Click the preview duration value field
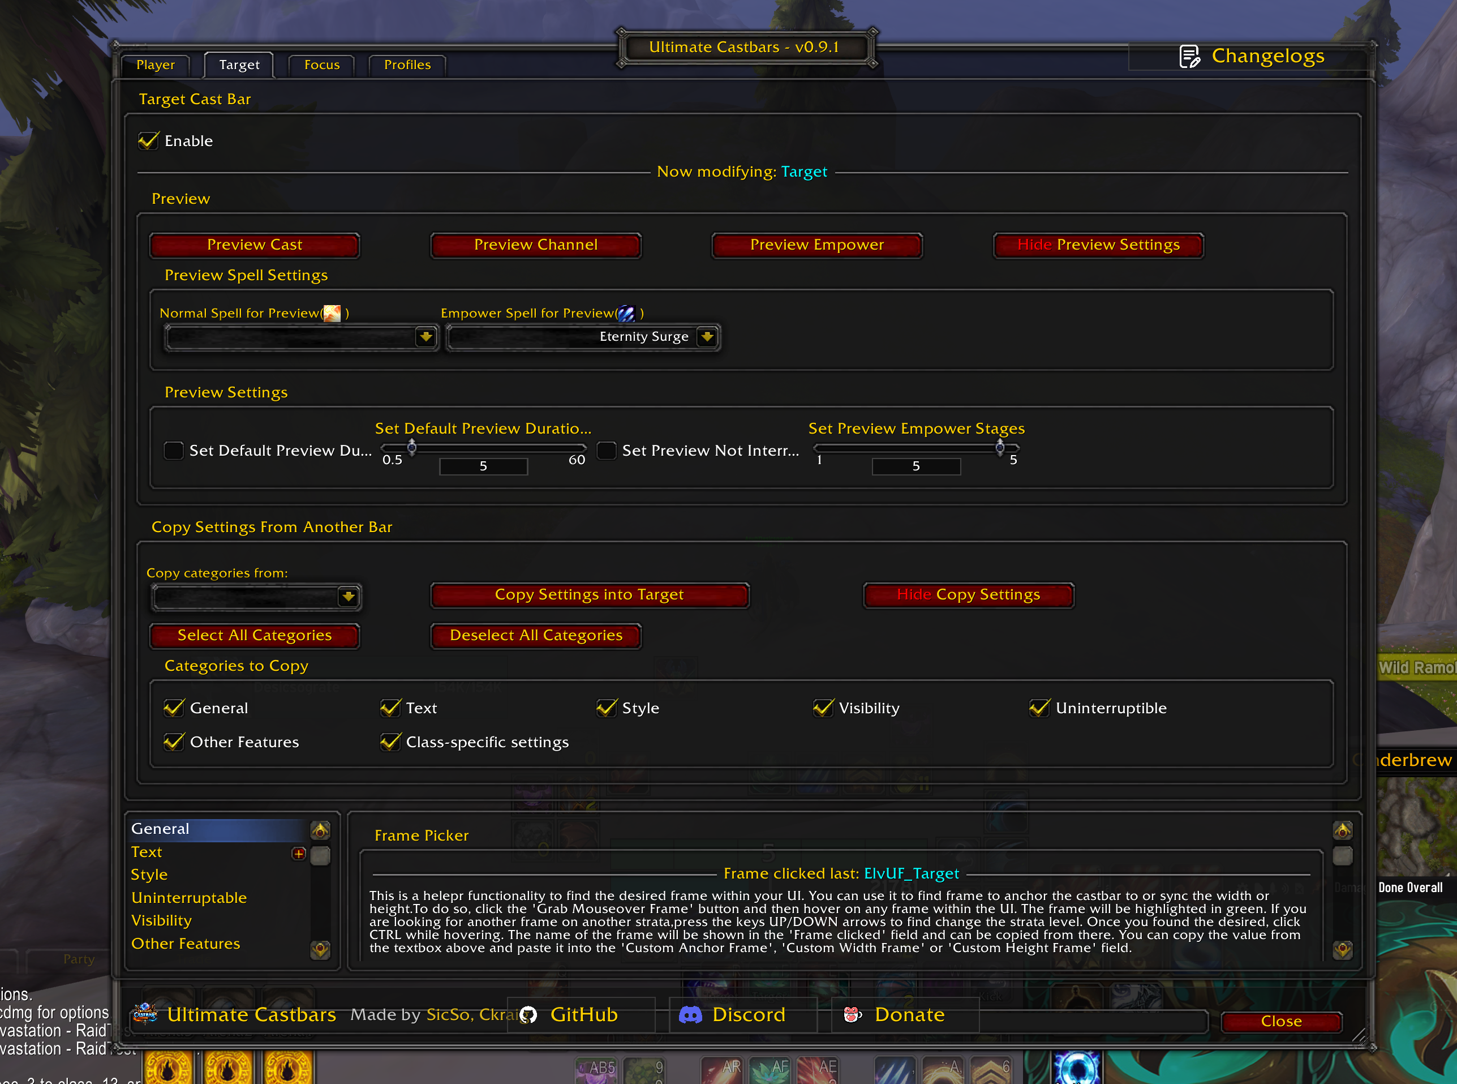 point(484,466)
